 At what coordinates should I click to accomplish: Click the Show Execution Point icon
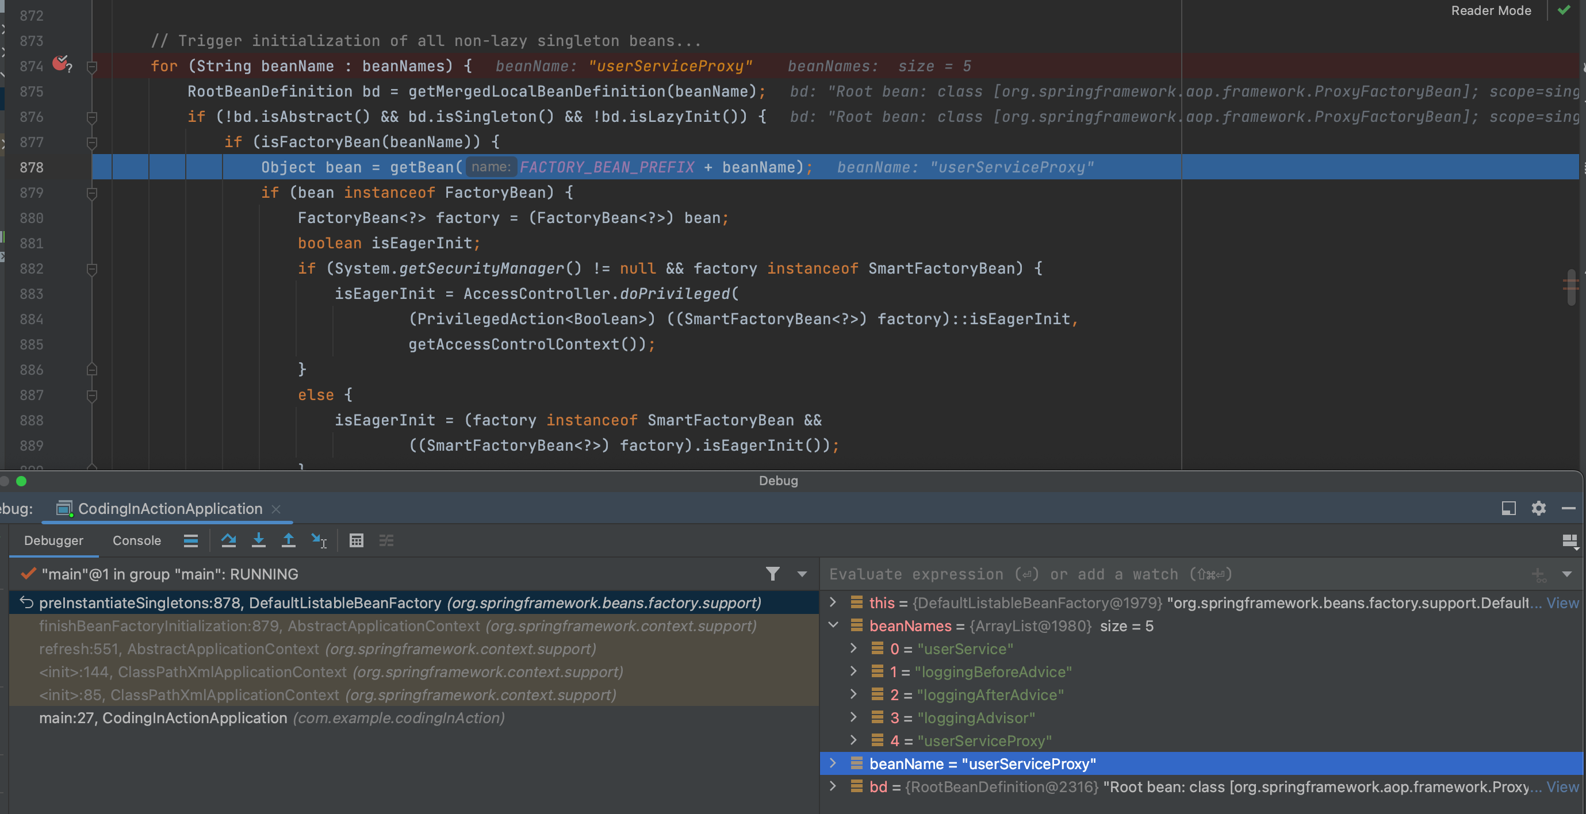(191, 540)
